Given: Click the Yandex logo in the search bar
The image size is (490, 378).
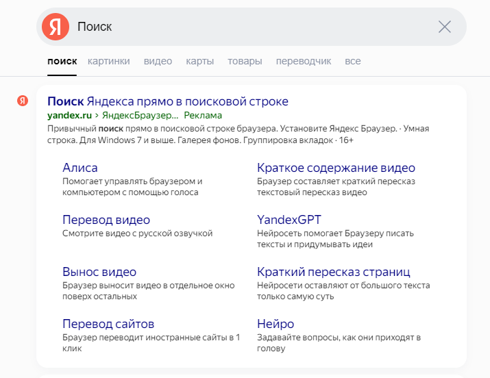Looking at the screenshot, I should pos(56,27).
